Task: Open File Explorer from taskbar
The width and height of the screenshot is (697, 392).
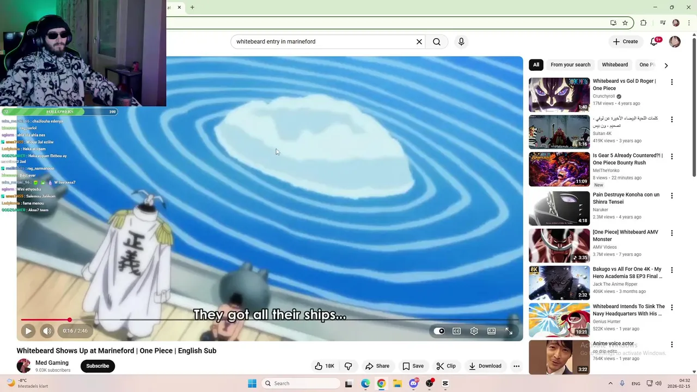Action: (398, 383)
